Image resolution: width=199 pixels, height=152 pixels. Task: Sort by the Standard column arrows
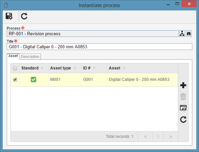pyautogui.click(x=42, y=68)
